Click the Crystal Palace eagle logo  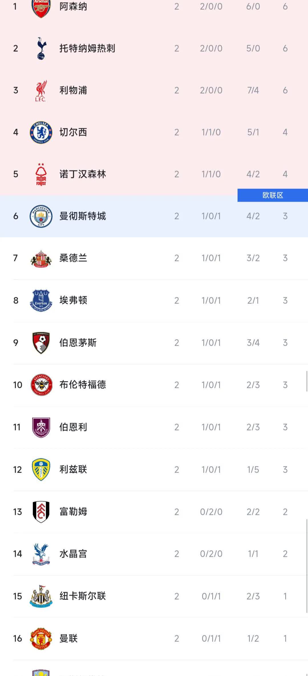(x=41, y=554)
